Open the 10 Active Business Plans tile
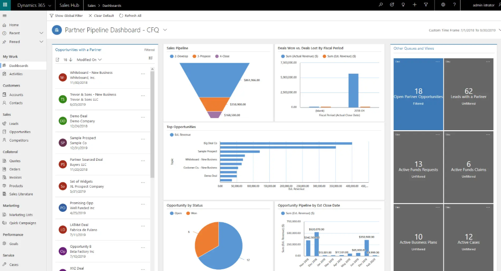 (418, 237)
